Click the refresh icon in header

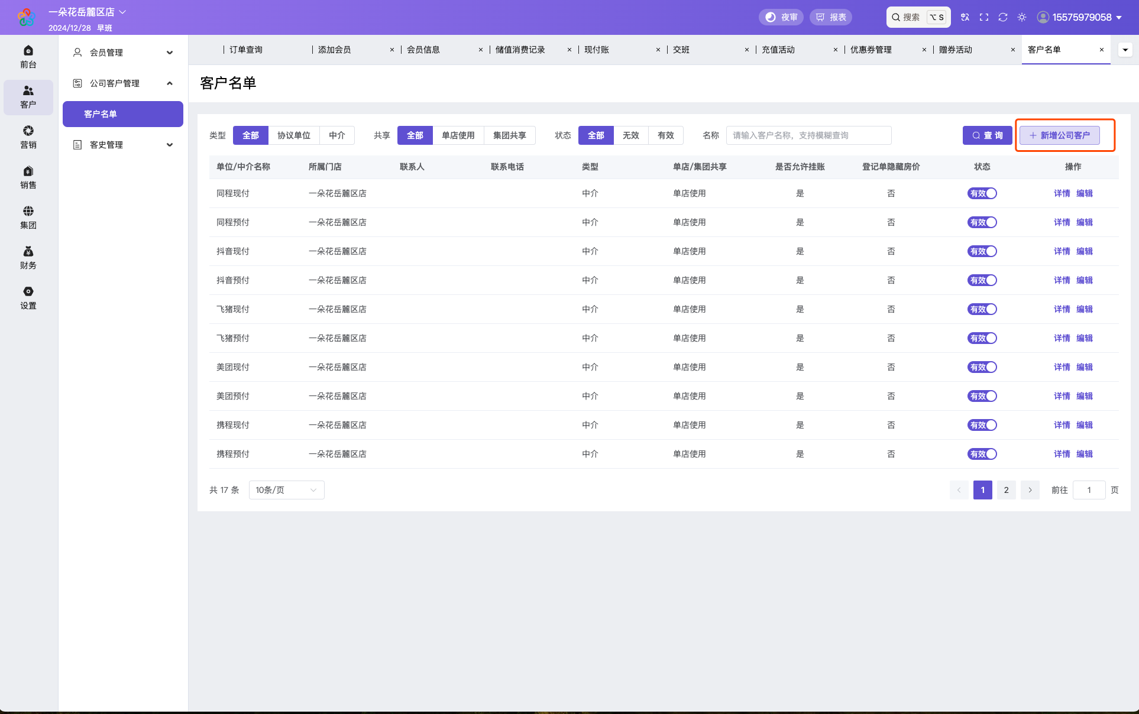1003,17
